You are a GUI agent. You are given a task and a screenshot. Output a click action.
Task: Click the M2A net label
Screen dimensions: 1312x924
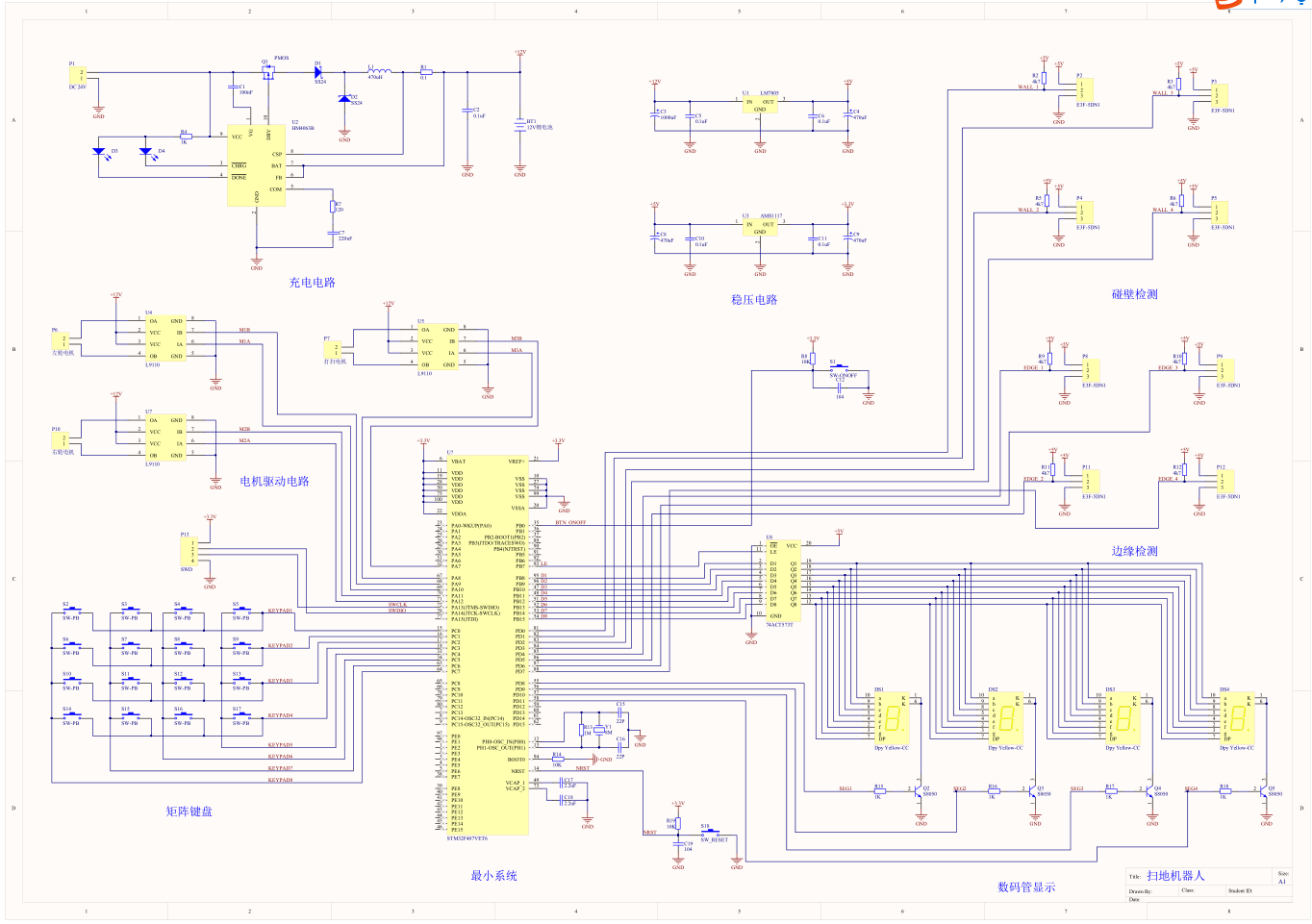[244, 440]
